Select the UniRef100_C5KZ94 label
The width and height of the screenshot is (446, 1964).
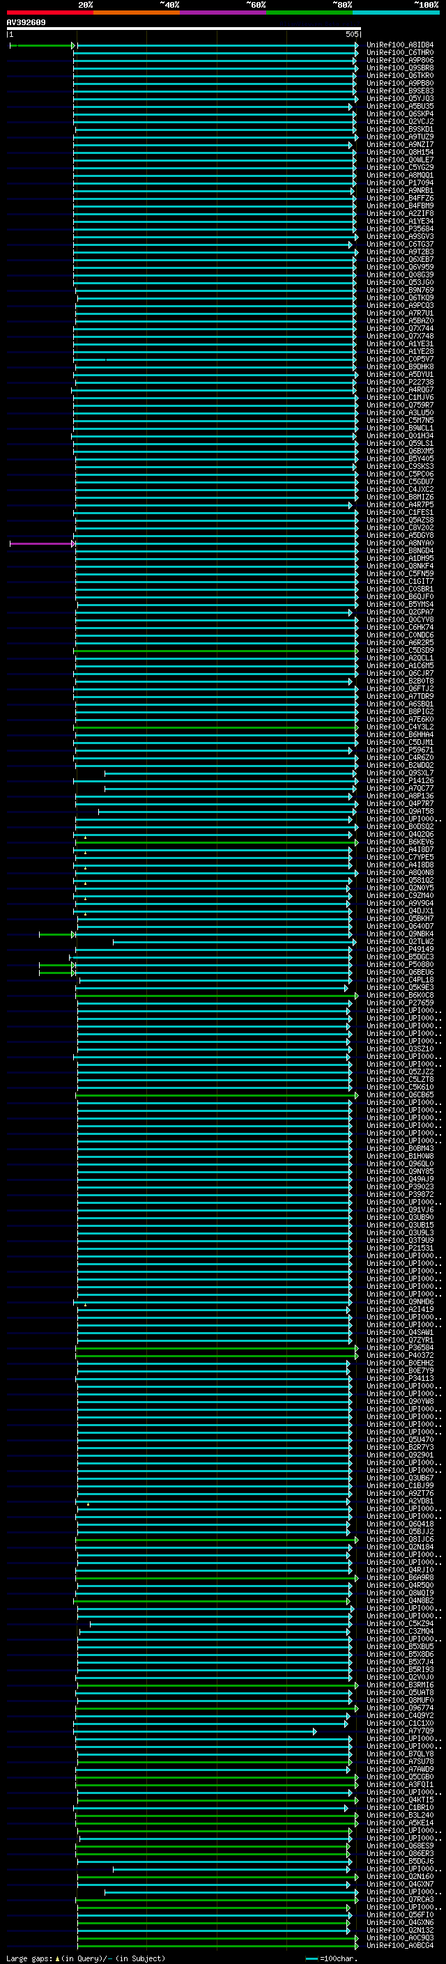tap(400, 1623)
